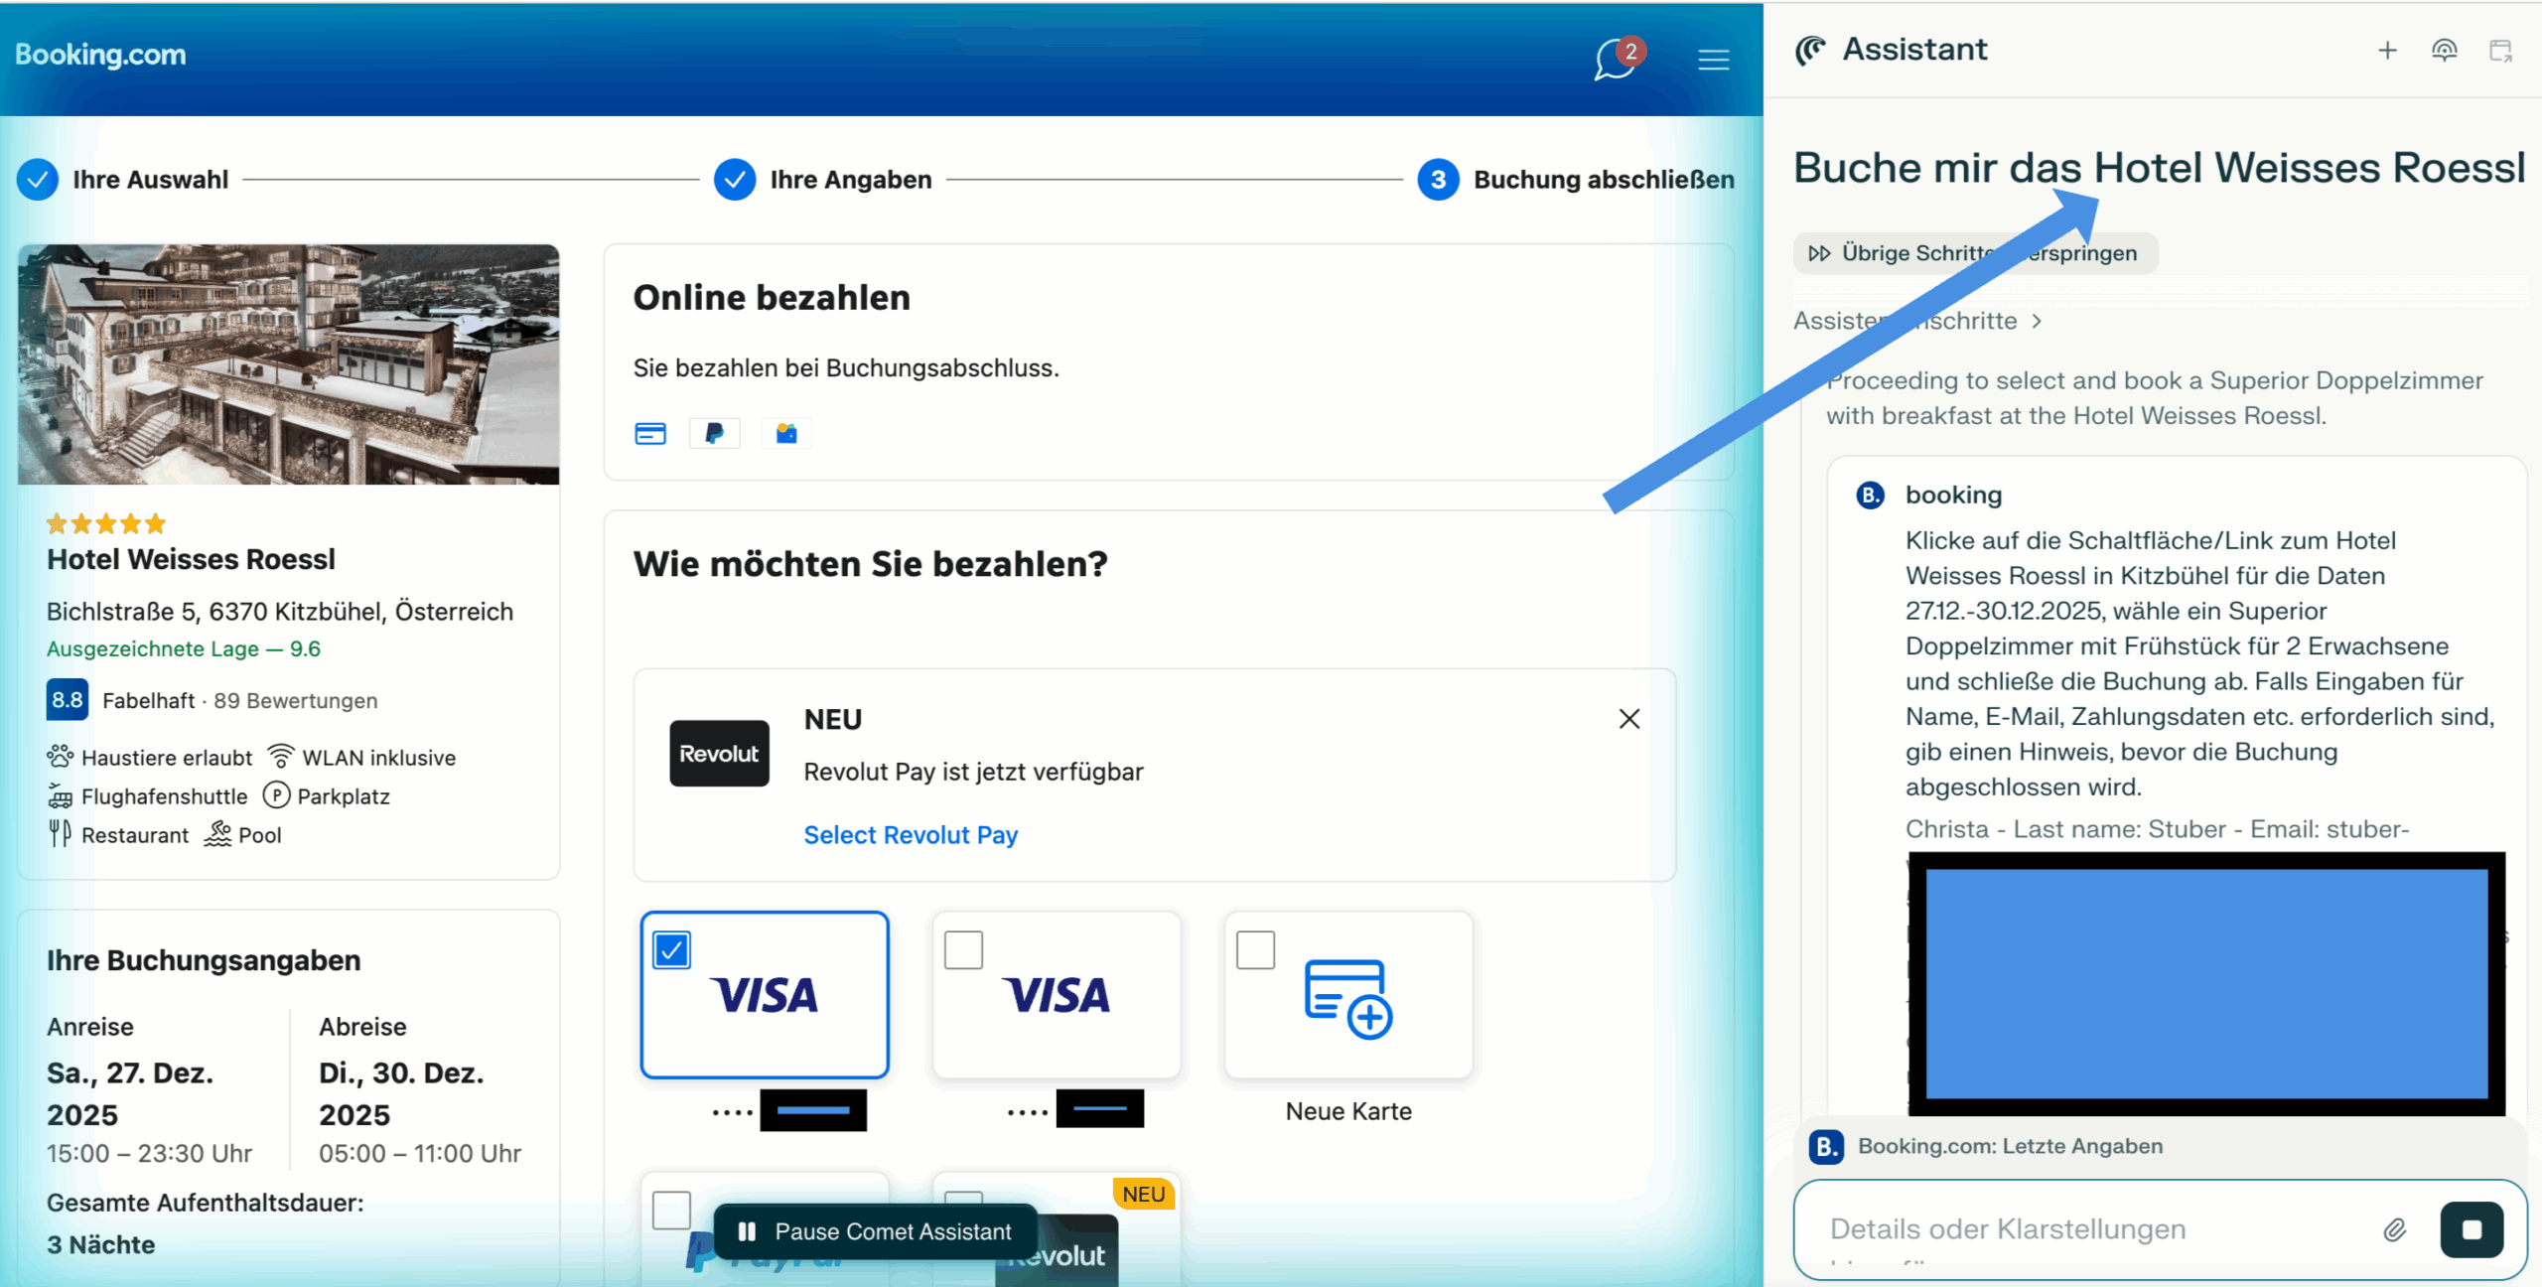The image size is (2542, 1287).
Task: Stop the assistant with the square button
Action: [x=2471, y=1229]
